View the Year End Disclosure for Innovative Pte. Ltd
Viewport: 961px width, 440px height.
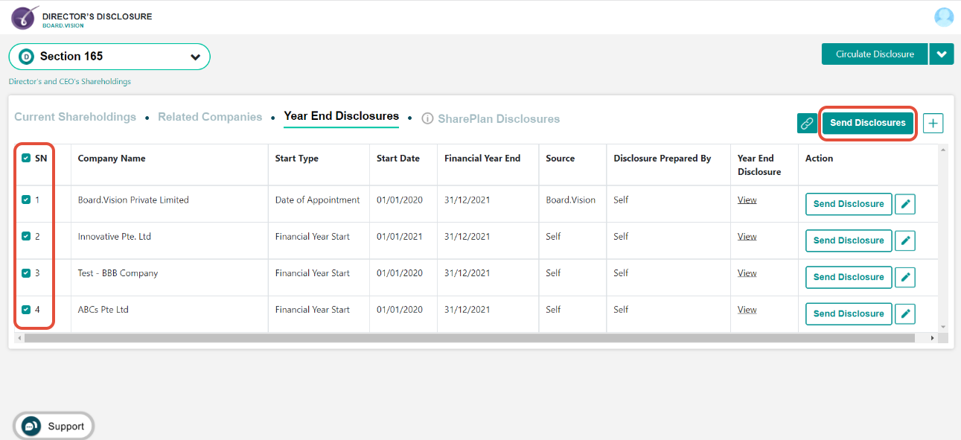pos(747,236)
